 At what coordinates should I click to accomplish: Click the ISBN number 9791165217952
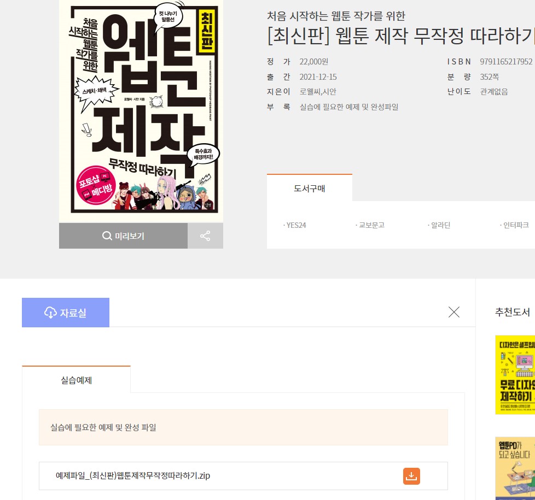(506, 62)
